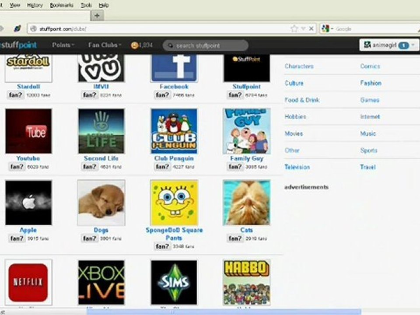The image size is (420, 315).
Task: Open the Tools menu
Action: click(x=86, y=5)
